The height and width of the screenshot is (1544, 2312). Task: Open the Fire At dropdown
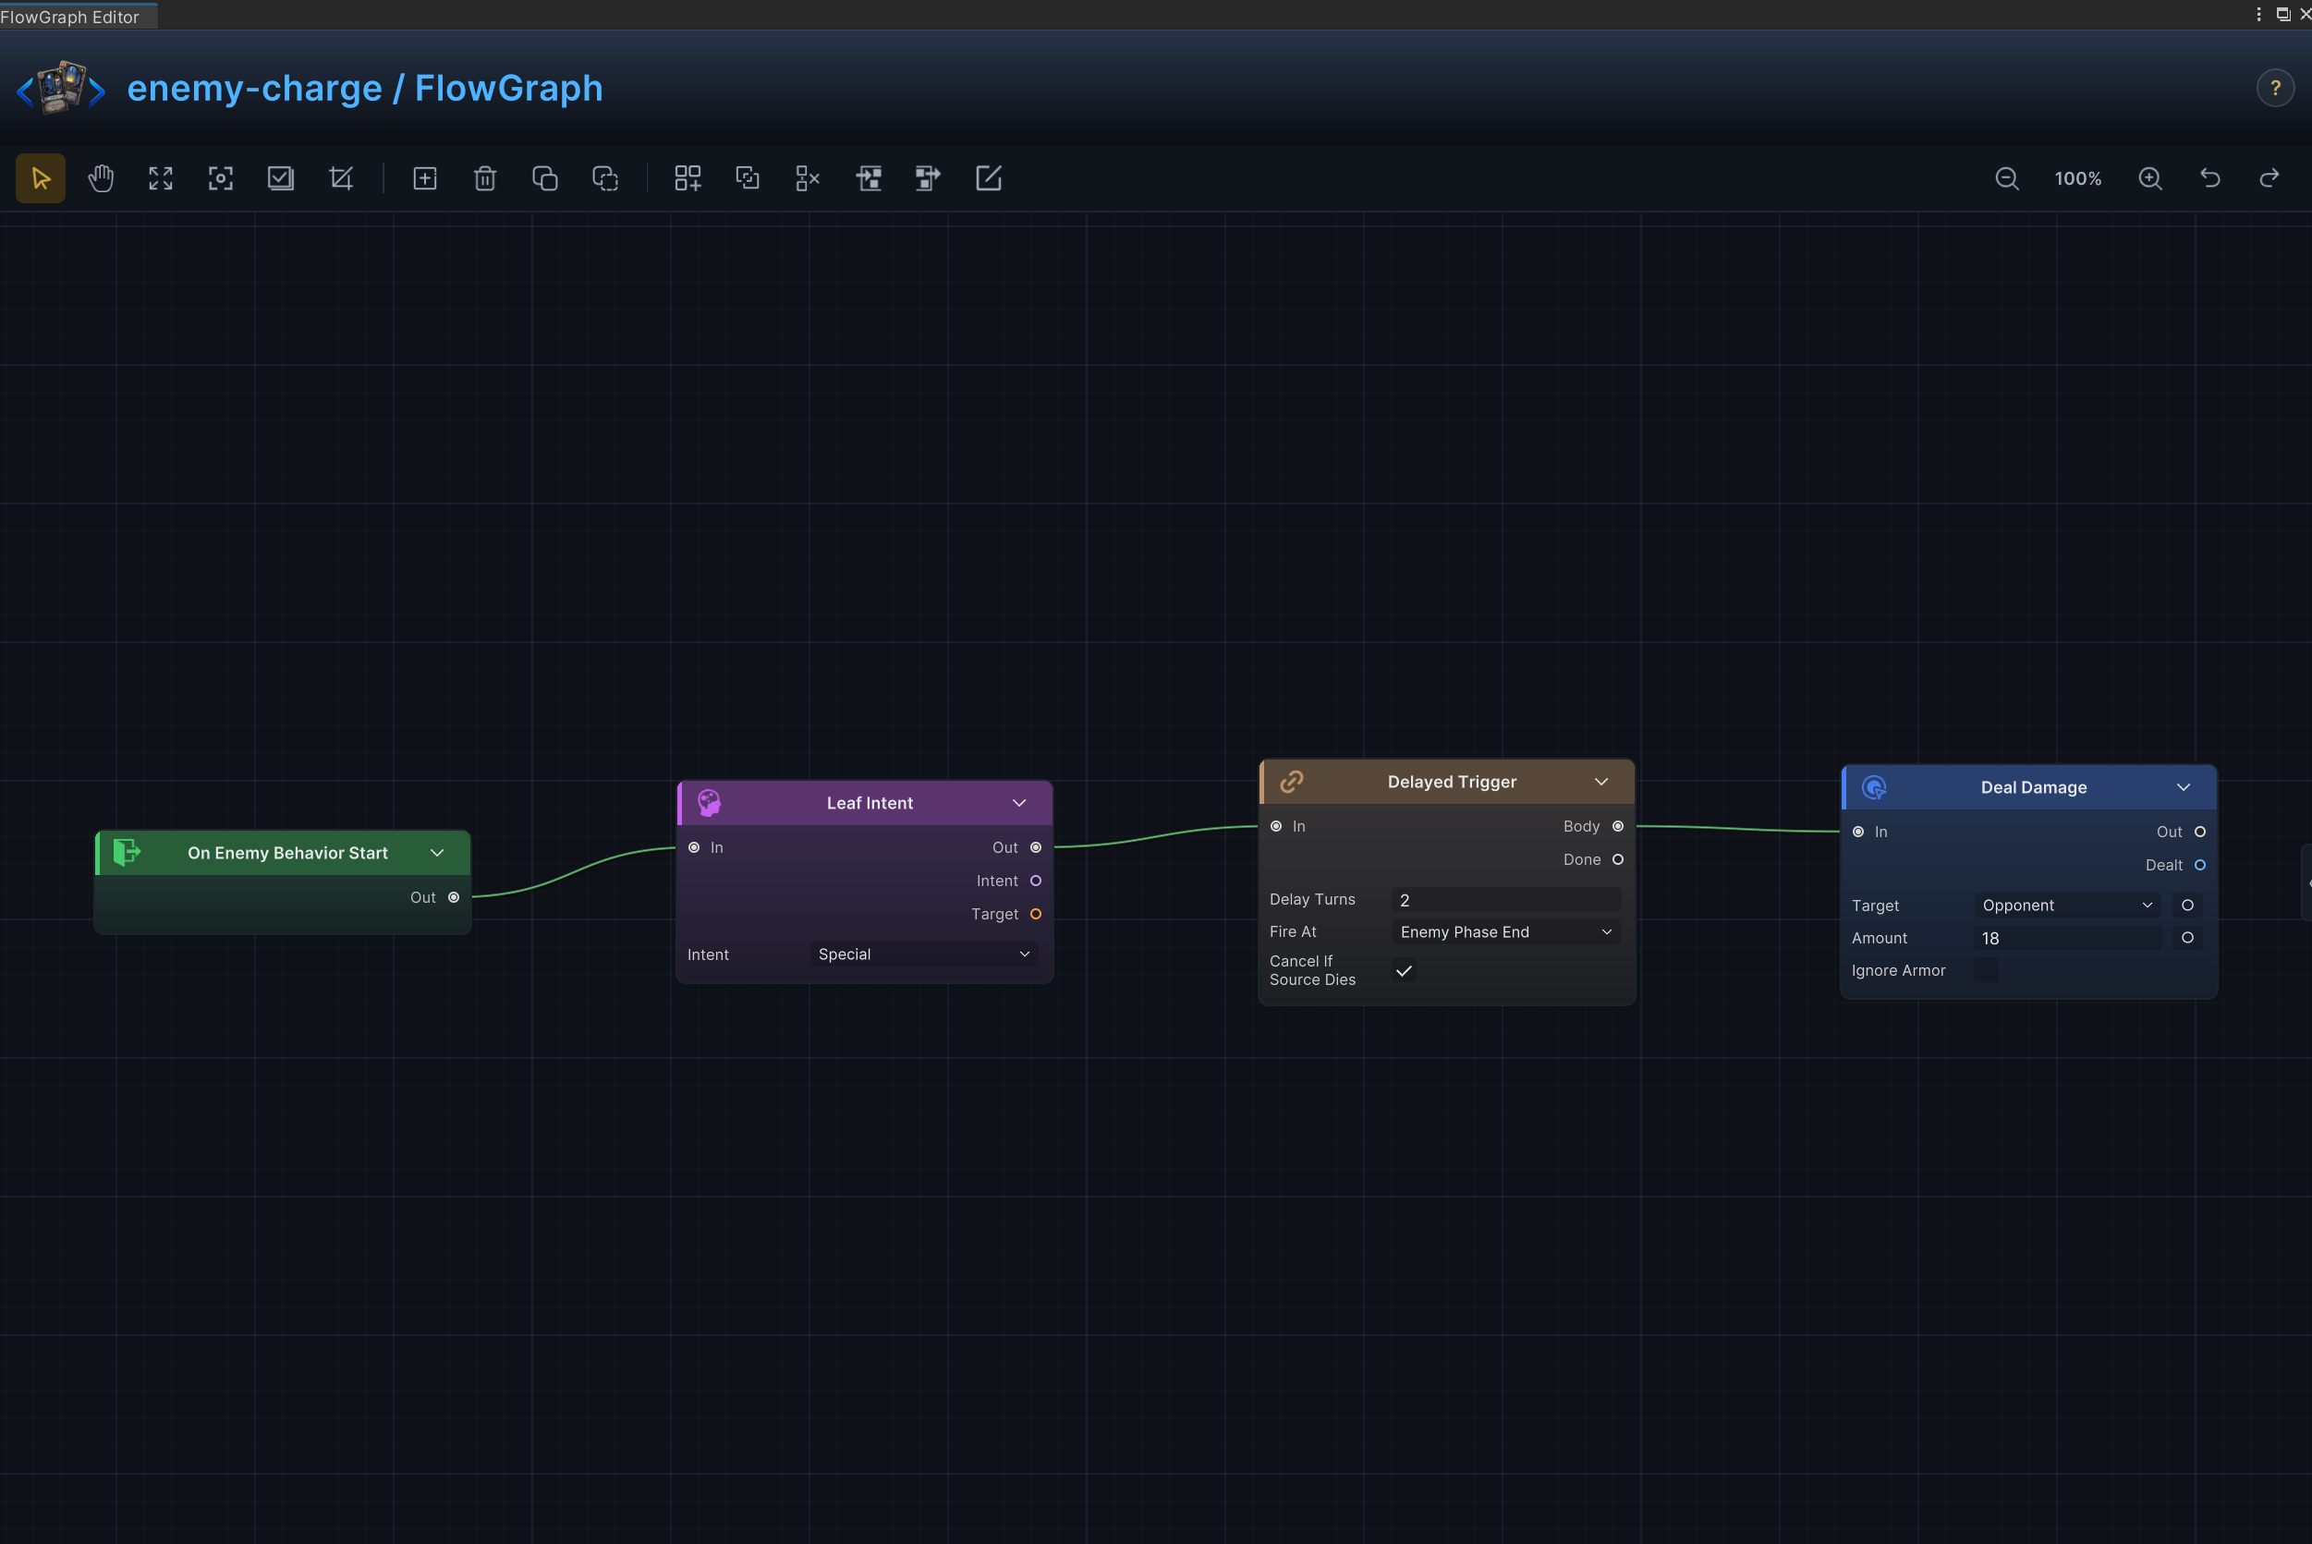(x=1506, y=931)
